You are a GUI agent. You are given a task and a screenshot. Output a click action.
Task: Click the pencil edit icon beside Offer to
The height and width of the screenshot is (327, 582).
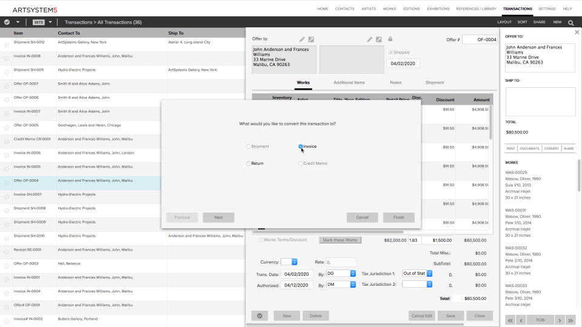(302, 39)
